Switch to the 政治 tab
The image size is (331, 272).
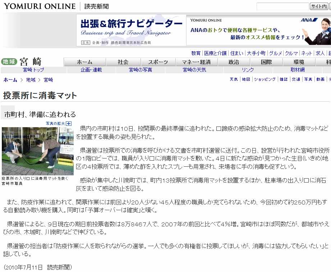coord(234,62)
